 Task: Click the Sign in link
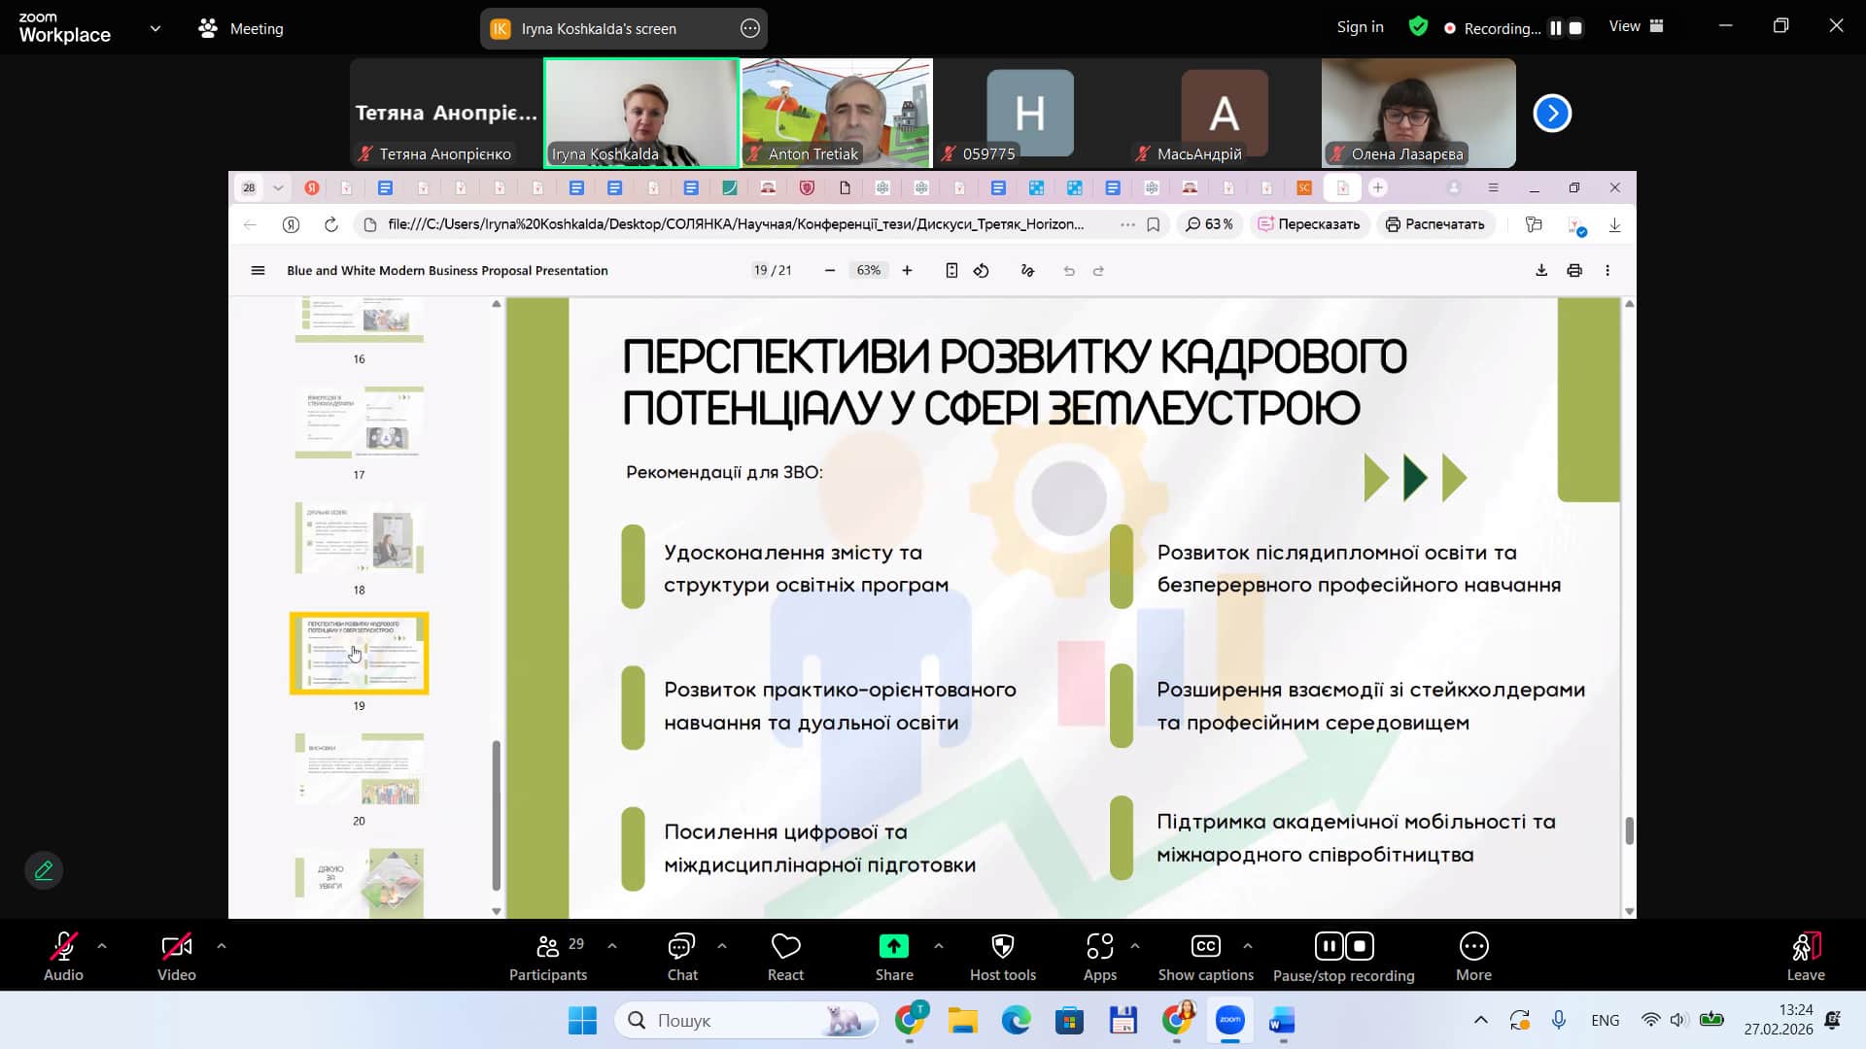coord(1360,27)
